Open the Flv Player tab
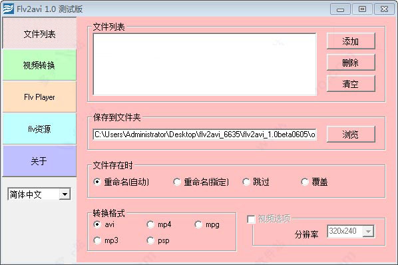 click(39, 97)
